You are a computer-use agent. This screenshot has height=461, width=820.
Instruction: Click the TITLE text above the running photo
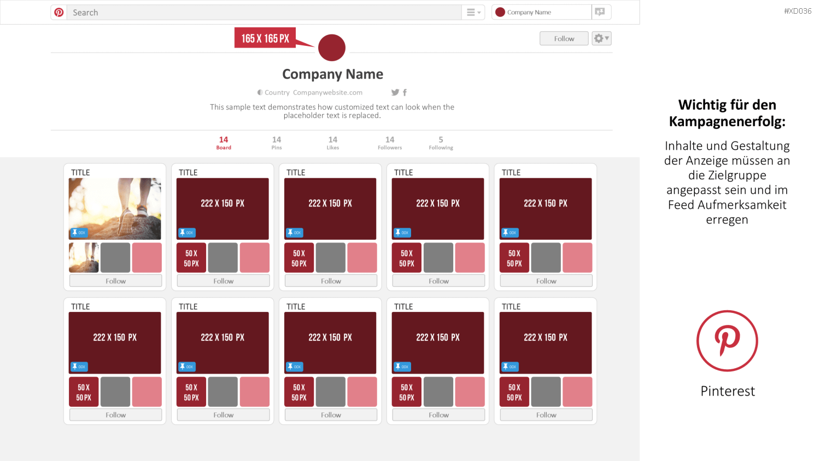point(80,173)
